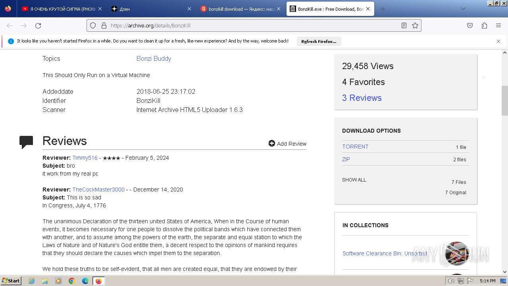Download the TORRENT option
Viewport: 508px width, 286px height.
(x=355, y=147)
